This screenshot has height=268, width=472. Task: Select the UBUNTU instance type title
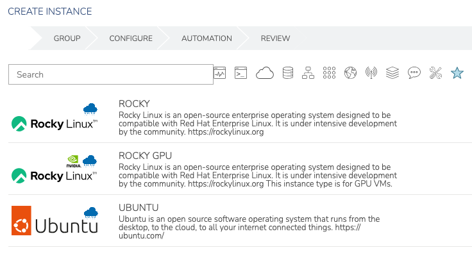coord(139,208)
